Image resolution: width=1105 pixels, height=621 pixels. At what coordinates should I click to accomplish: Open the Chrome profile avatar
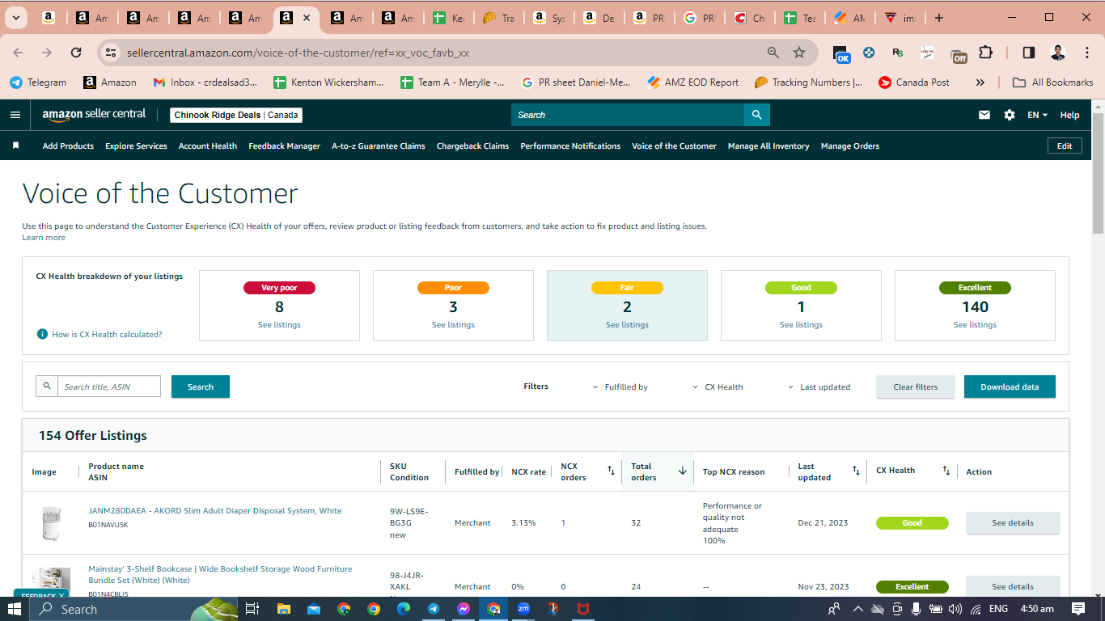tap(1057, 53)
